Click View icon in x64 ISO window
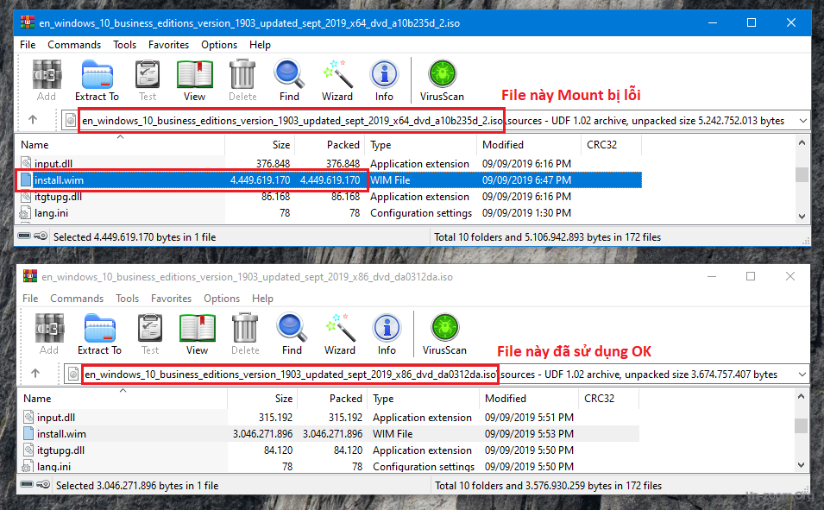 tap(194, 80)
